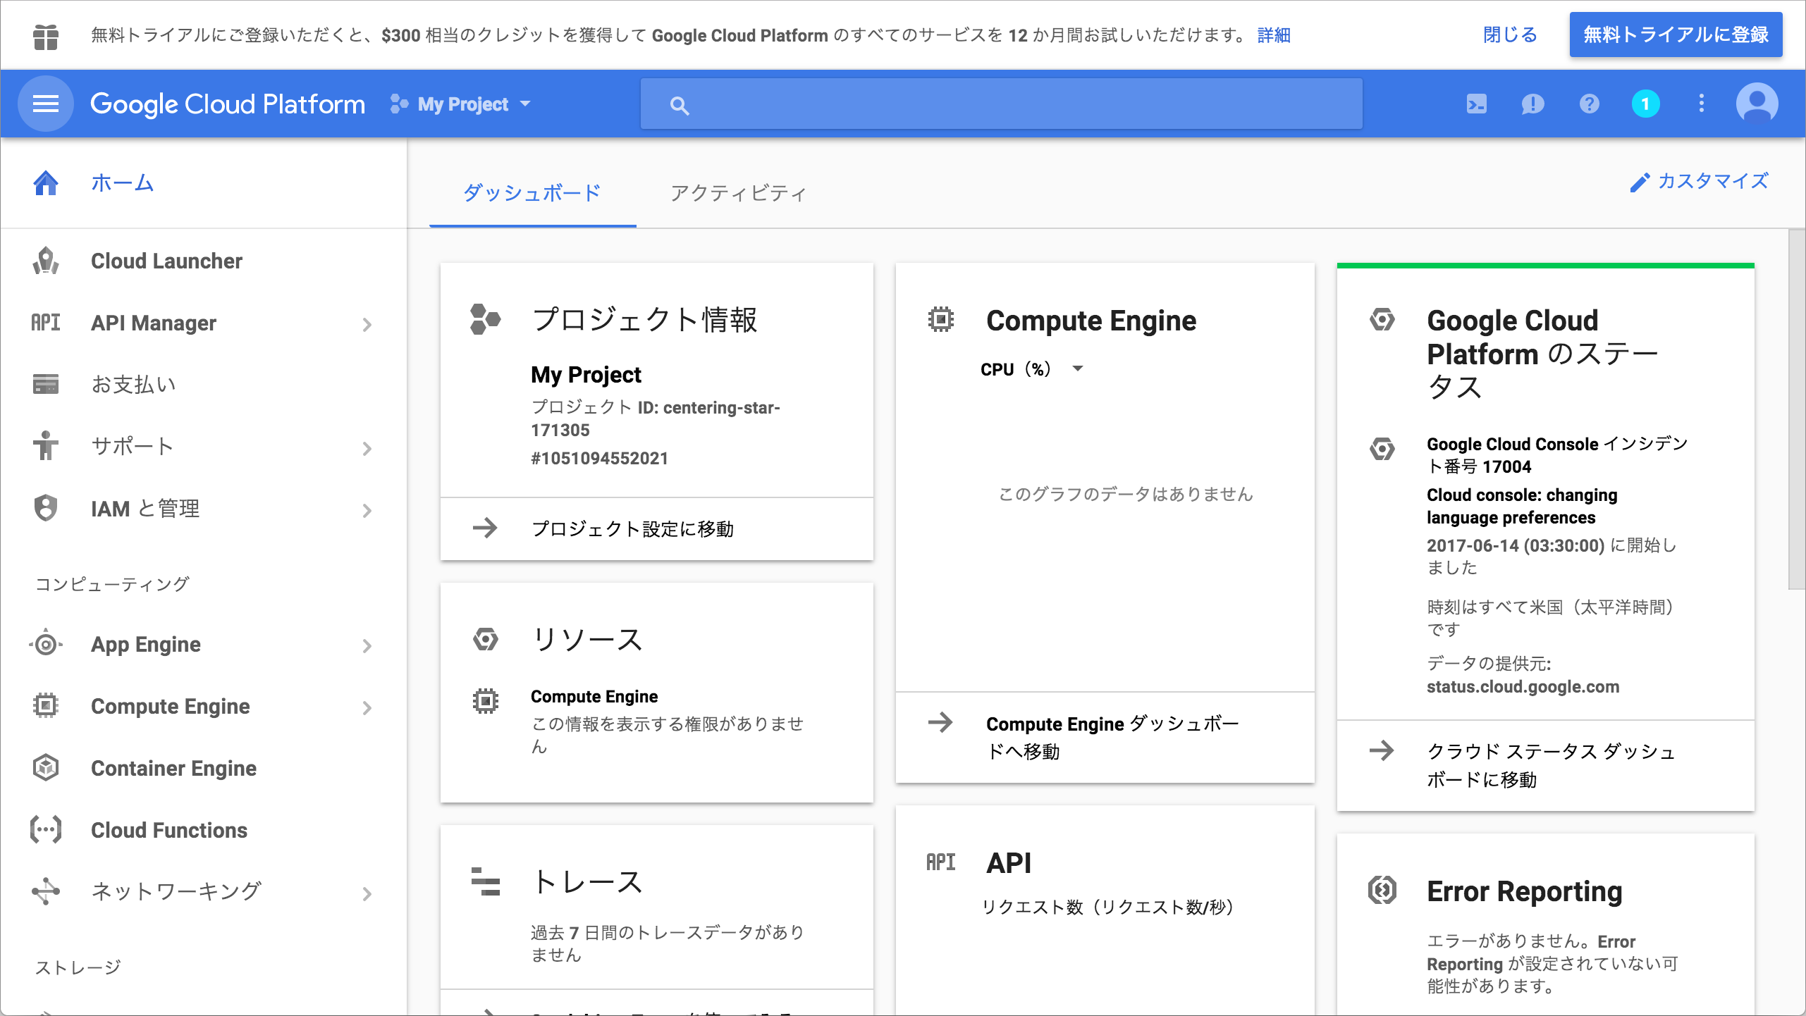The image size is (1806, 1016).
Task: Click project ID centering-star-171305 text
Action: [x=655, y=419]
